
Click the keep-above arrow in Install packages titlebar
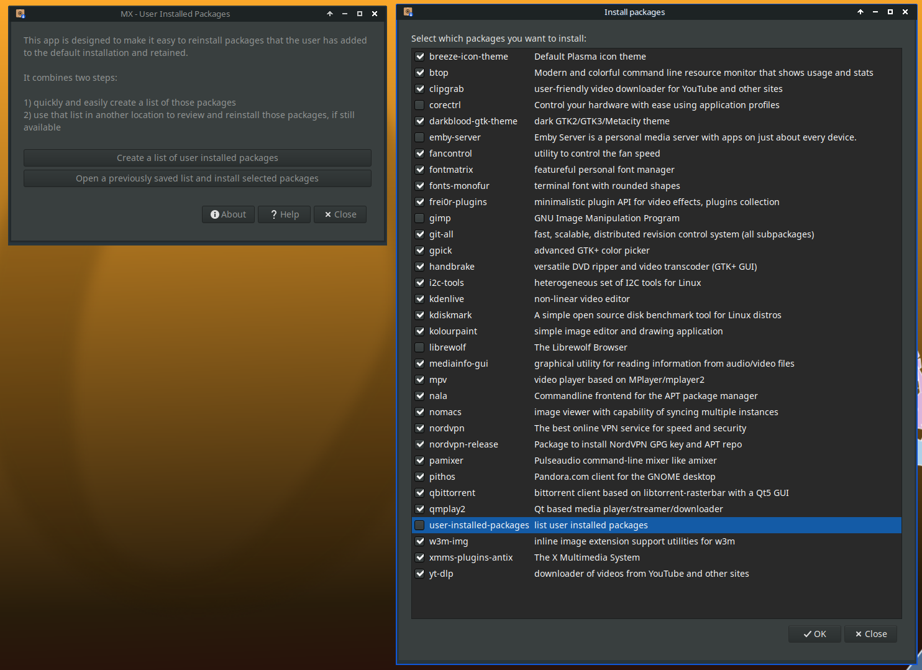click(860, 12)
